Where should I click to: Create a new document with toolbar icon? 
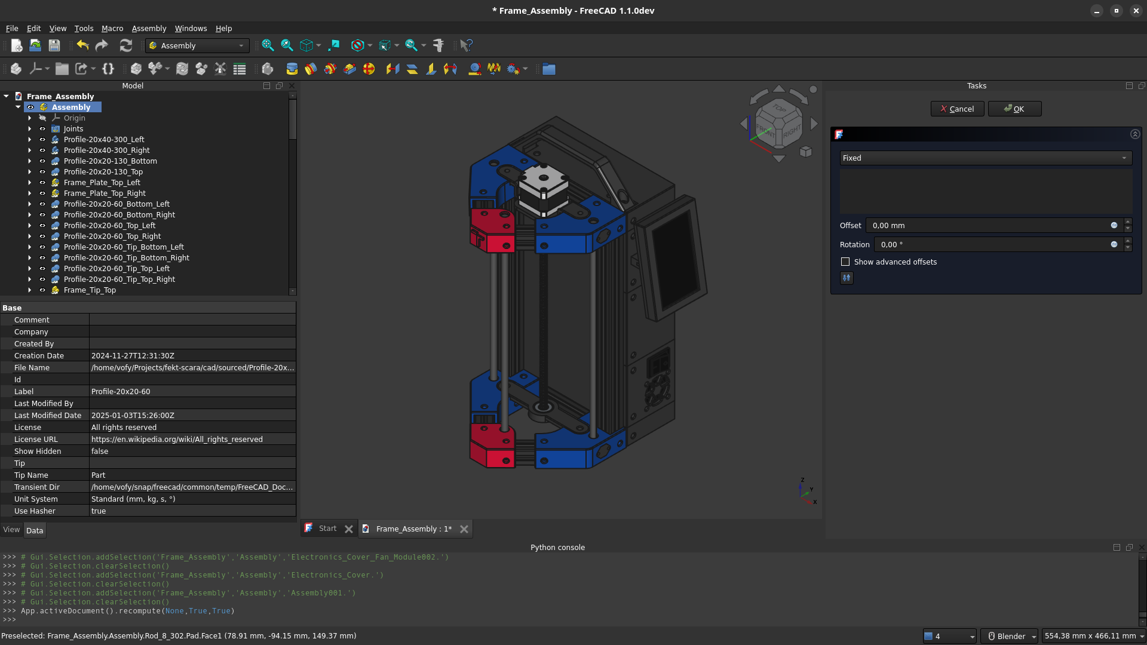16,45
